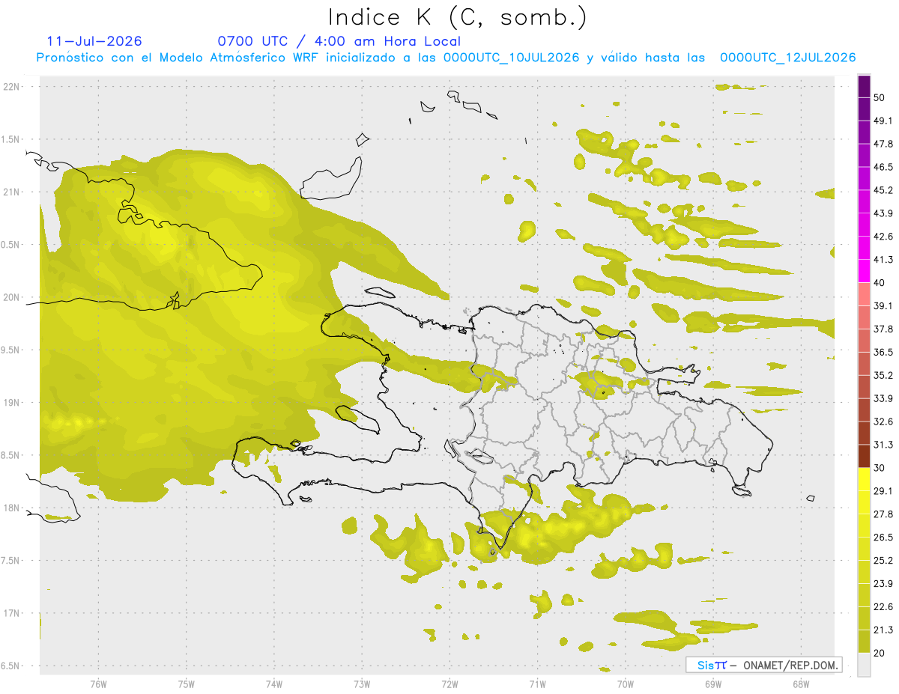Viewport: 899px width, 694px height.
Task: Click the initialization time '0000UTC_10JUL2026'
Action: tap(512, 58)
